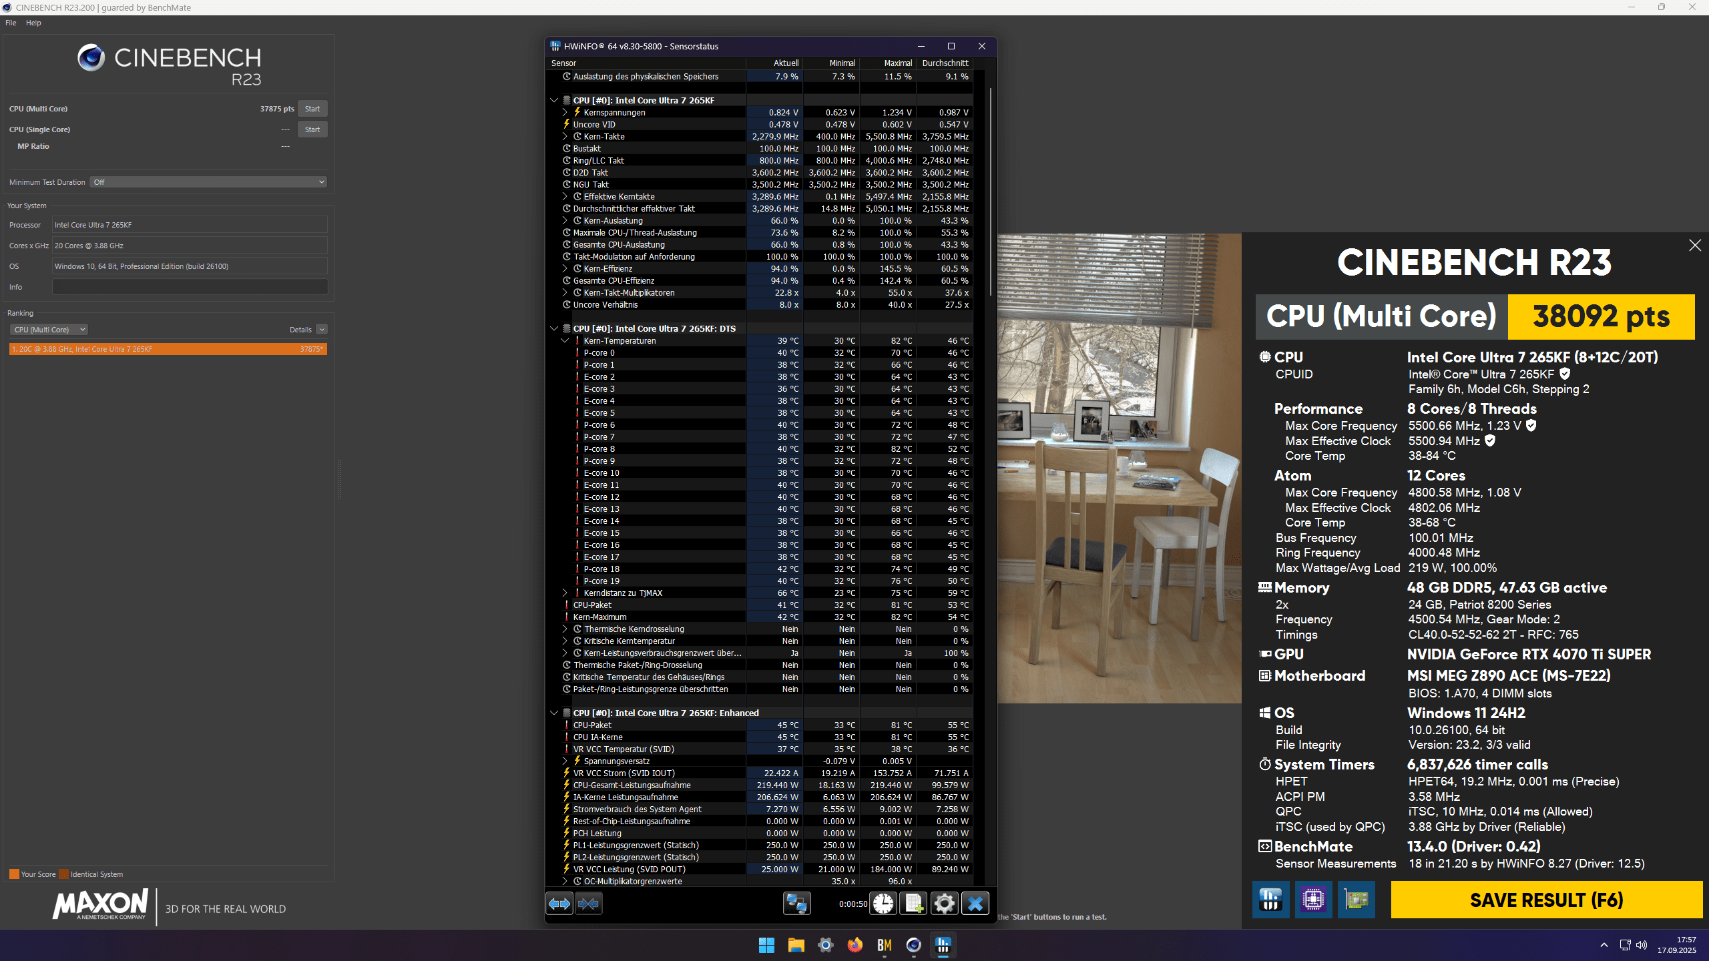Open the CPU (Multi Core) ranking dropdown
This screenshot has width=1709, height=961.
(49, 330)
